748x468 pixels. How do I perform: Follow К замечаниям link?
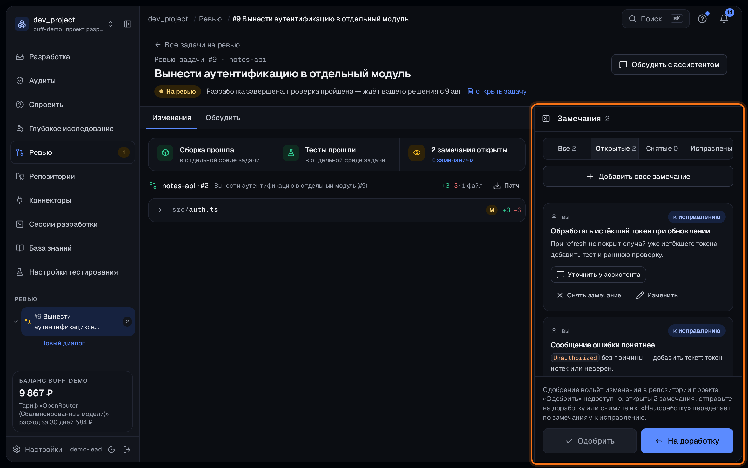452,160
